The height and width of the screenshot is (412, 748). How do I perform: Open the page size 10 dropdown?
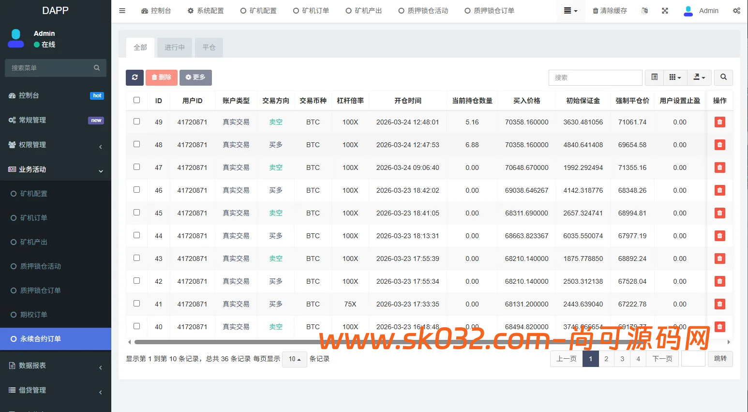pyautogui.click(x=295, y=359)
